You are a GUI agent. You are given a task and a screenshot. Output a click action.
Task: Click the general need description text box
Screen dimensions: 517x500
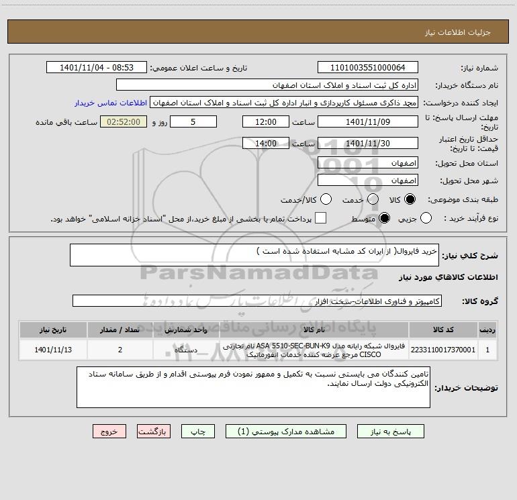(x=254, y=255)
